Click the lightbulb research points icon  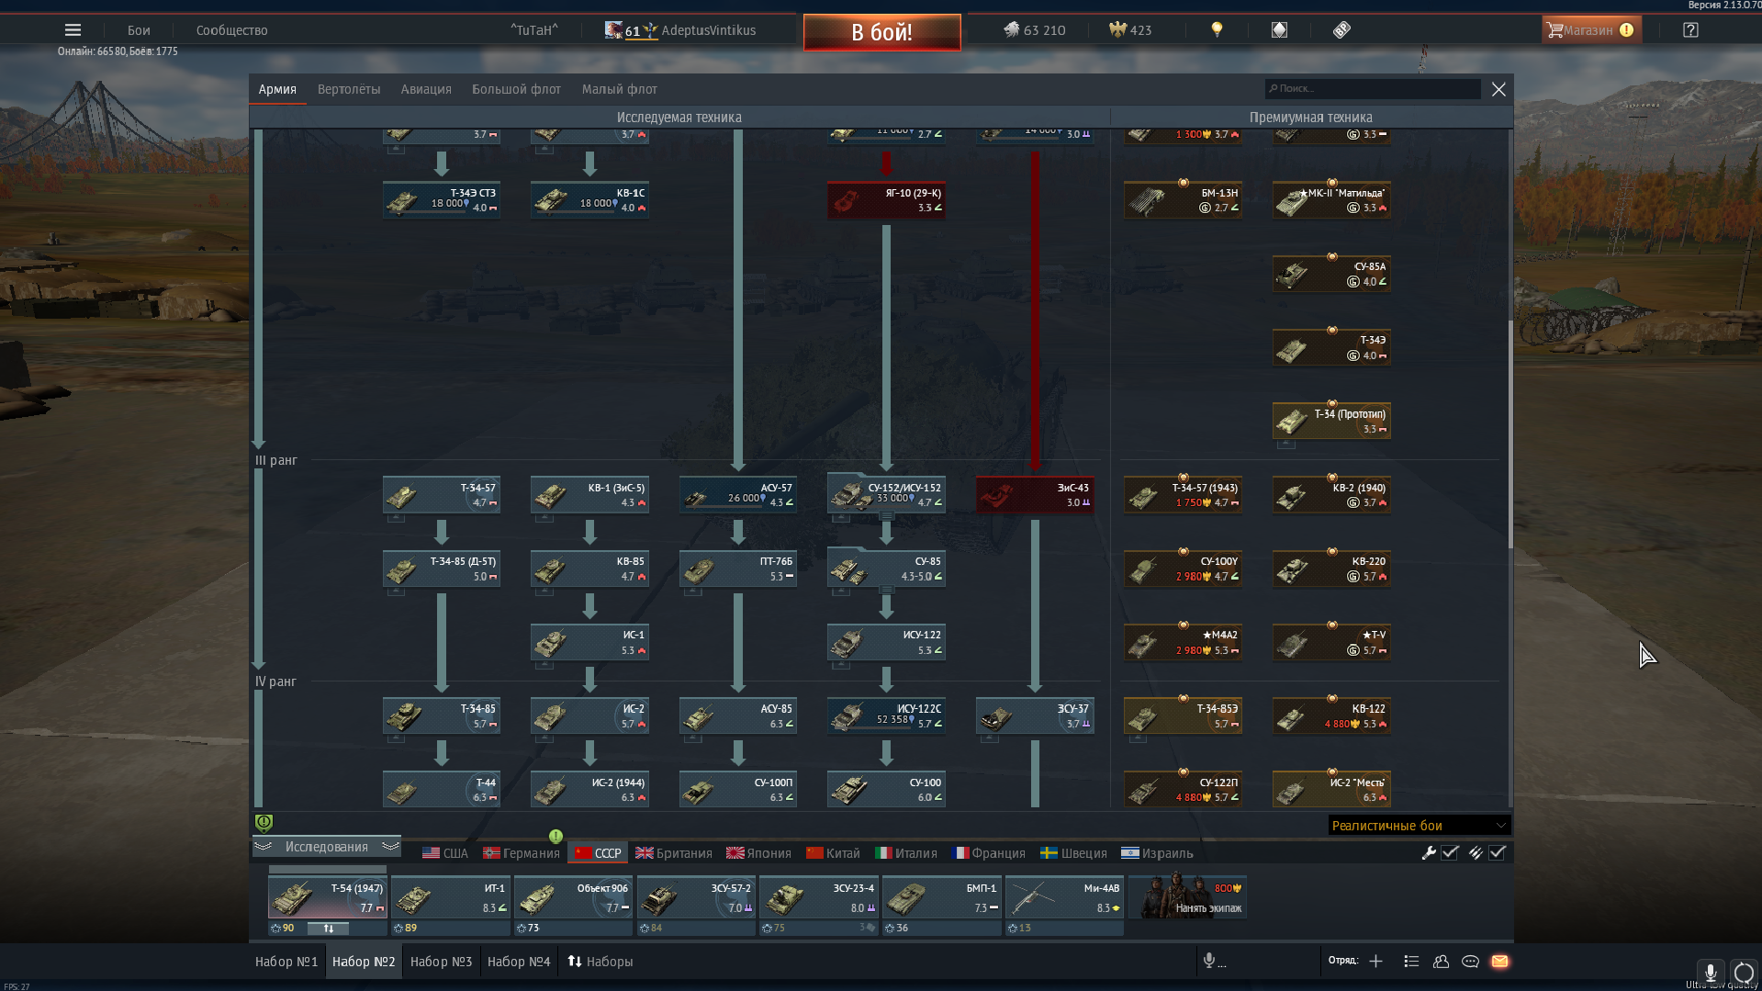(1217, 30)
